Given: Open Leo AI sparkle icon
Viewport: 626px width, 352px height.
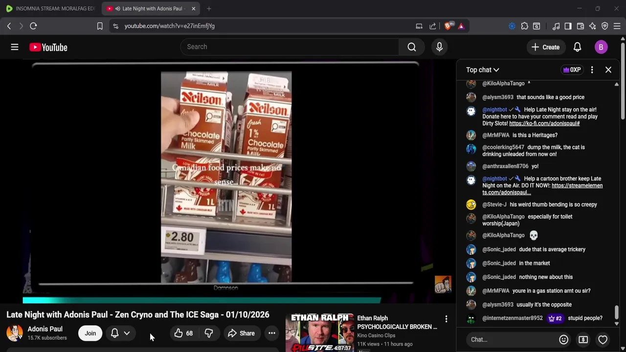Looking at the screenshot, I should click(592, 26).
